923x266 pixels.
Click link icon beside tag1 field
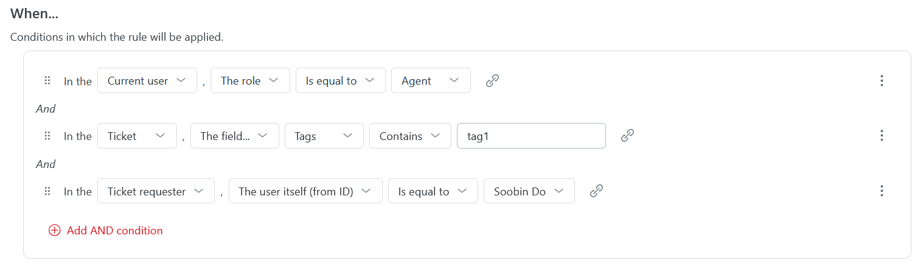click(x=627, y=136)
